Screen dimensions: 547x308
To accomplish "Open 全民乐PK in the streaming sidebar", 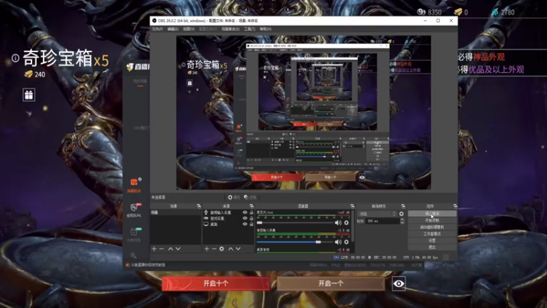I will pos(134,210).
